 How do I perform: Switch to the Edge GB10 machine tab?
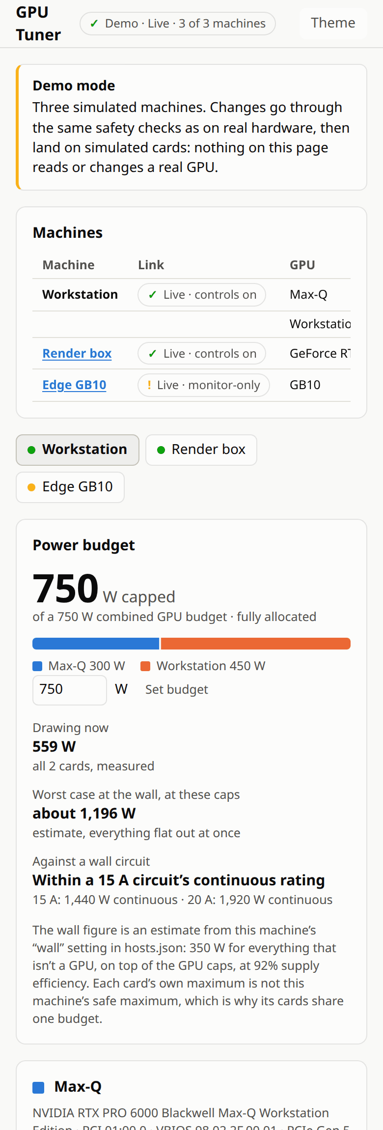coord(70,487)
